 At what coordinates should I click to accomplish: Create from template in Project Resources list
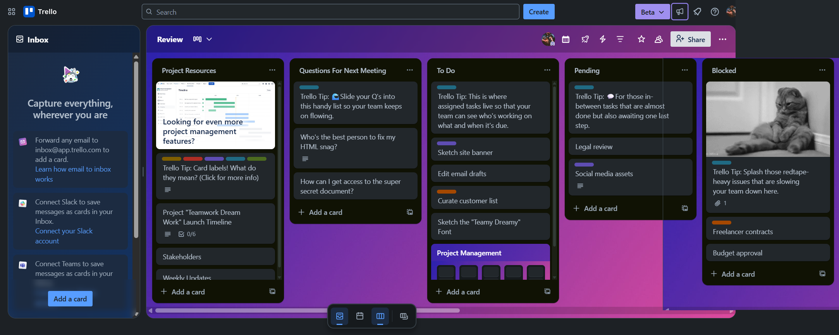[x=272, y=291]
